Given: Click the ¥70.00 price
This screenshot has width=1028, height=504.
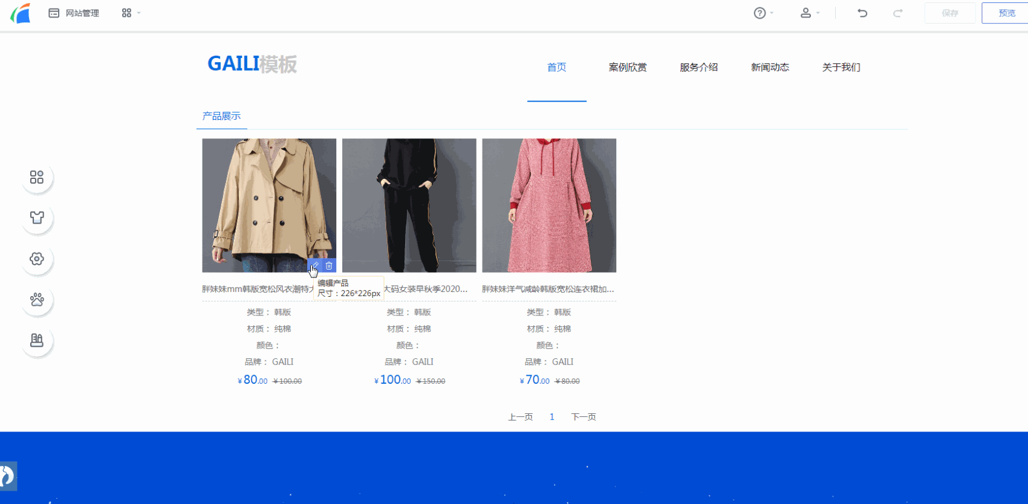Looking at the screenshot, I should tap(535, 380).
